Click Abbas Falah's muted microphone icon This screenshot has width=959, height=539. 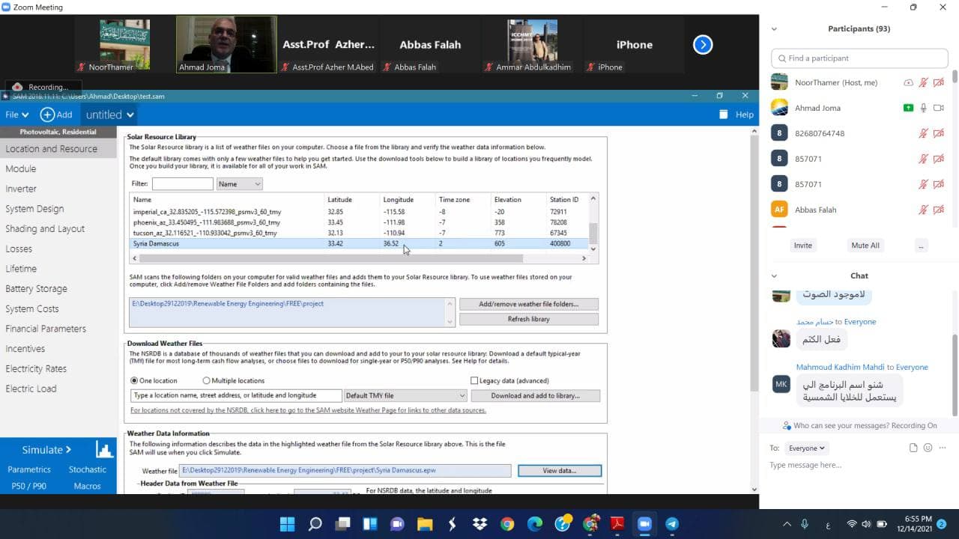click(924, 210)
